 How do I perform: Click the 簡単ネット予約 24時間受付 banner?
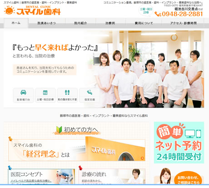tap(179, 143)
